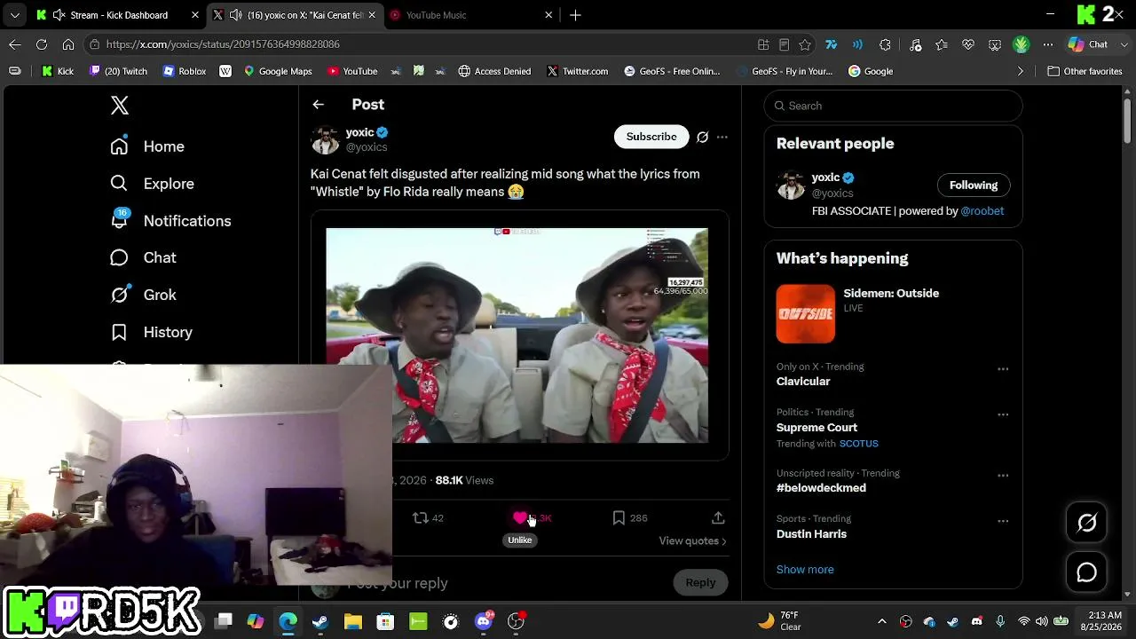The height and width of the screenshot is (639, 1136).
Task: Show hidden system tray icons
Action: coord(882,621)
